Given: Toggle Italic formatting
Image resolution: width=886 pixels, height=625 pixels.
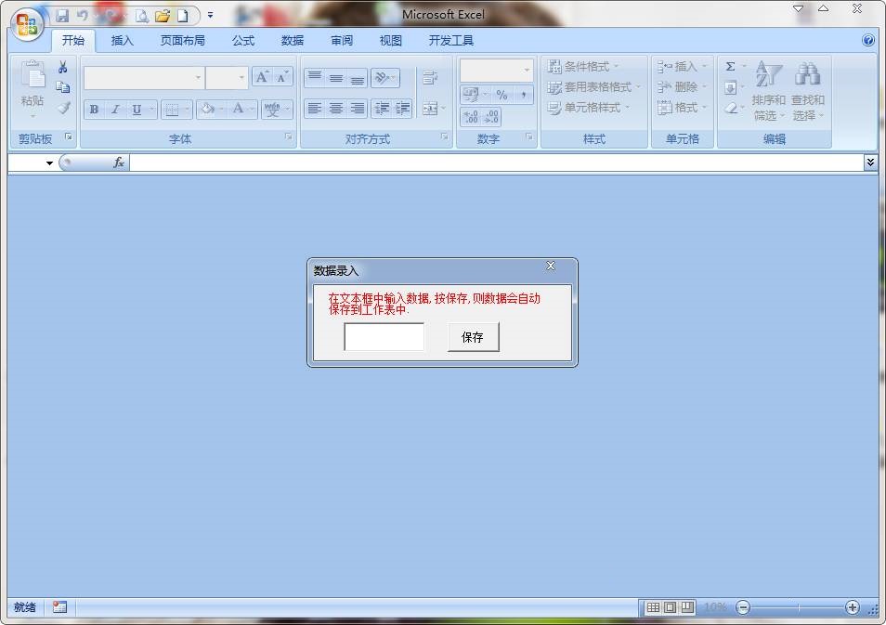Looking at the screenshot, I should [115, 110].
